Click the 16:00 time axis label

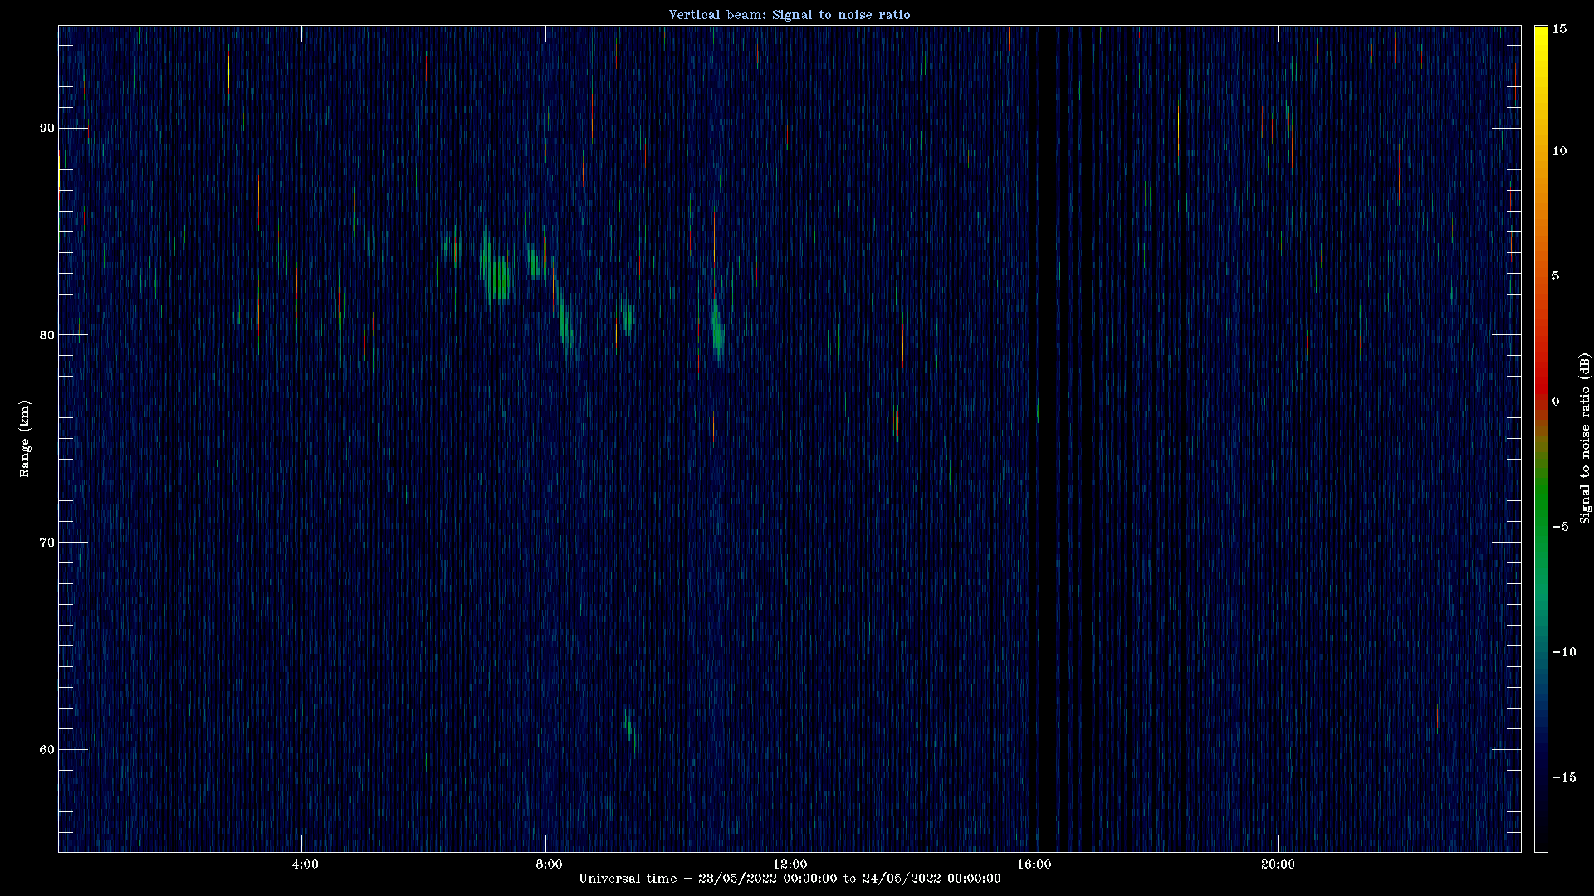pyautogui.click(x=1034, y=864)
